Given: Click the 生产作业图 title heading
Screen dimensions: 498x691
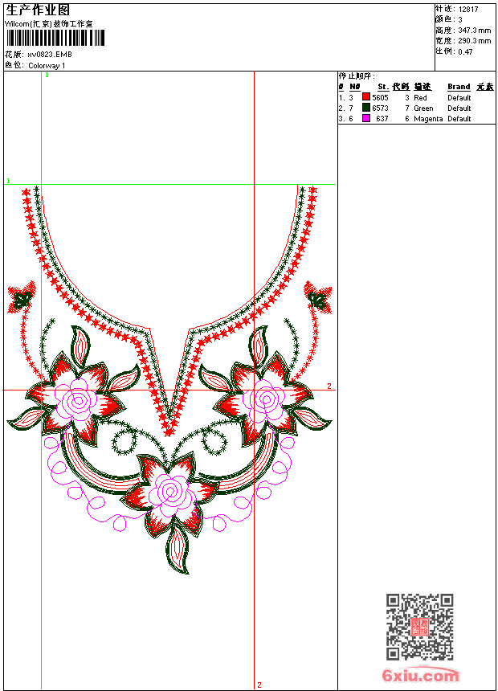Looking at the screenshot, I should 38,10.
